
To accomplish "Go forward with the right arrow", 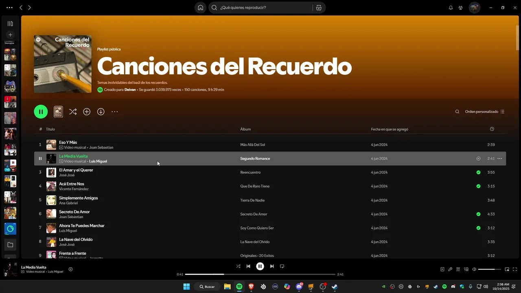I will [x=29, y=8].
